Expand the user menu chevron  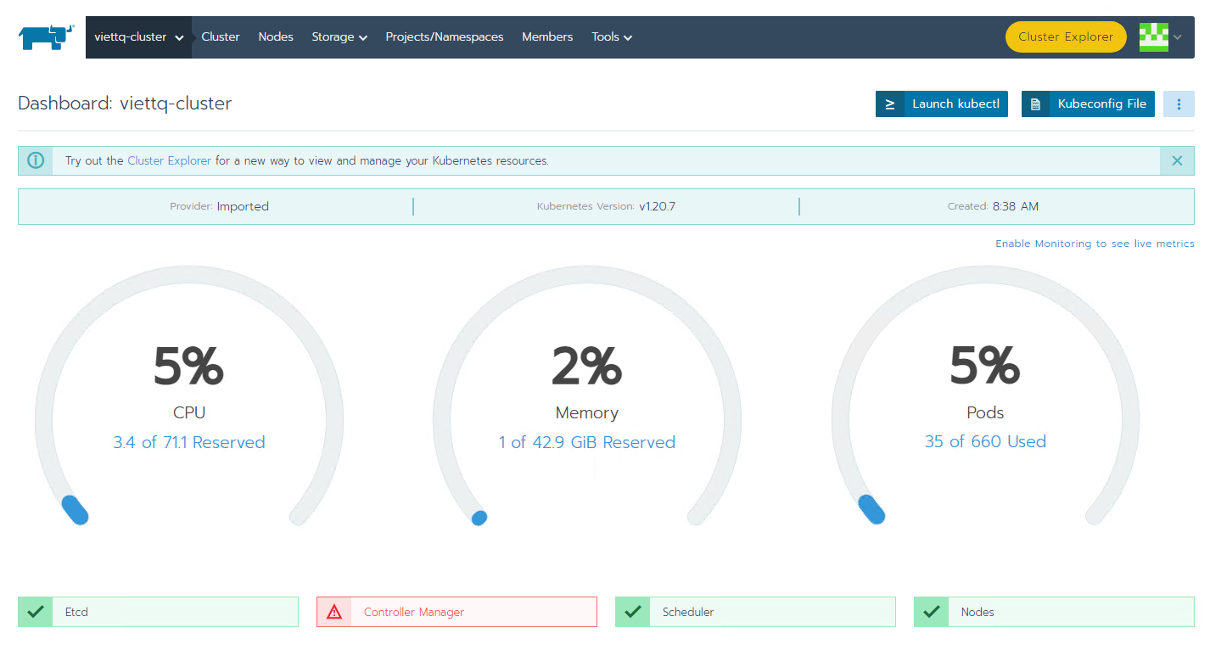pyautogui.click(x=1178, y=37)
